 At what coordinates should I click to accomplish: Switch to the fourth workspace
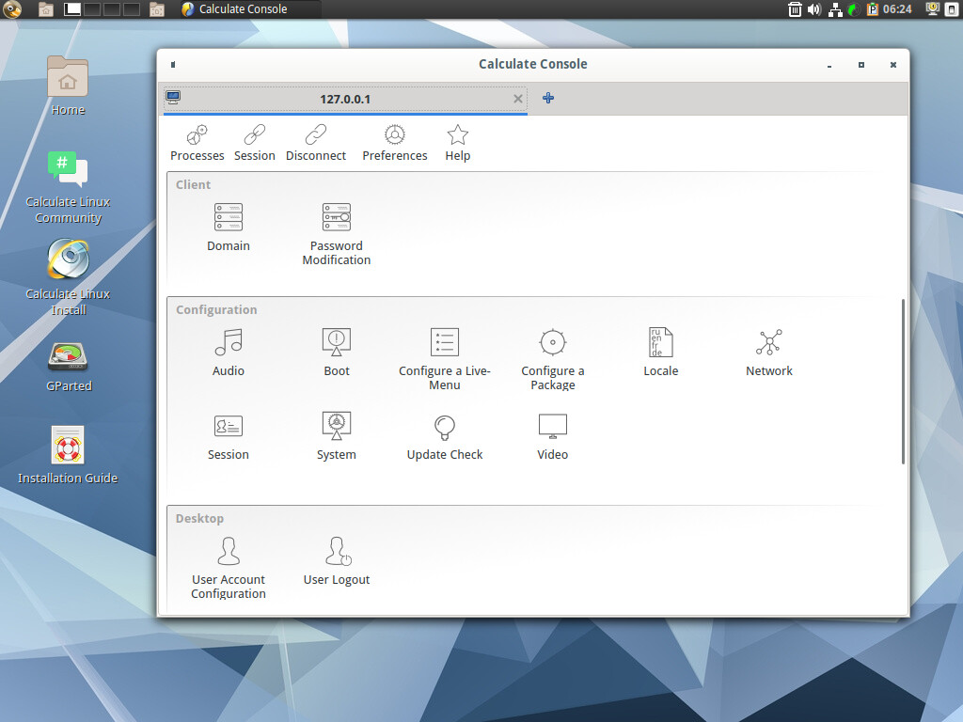coord(132,9)
